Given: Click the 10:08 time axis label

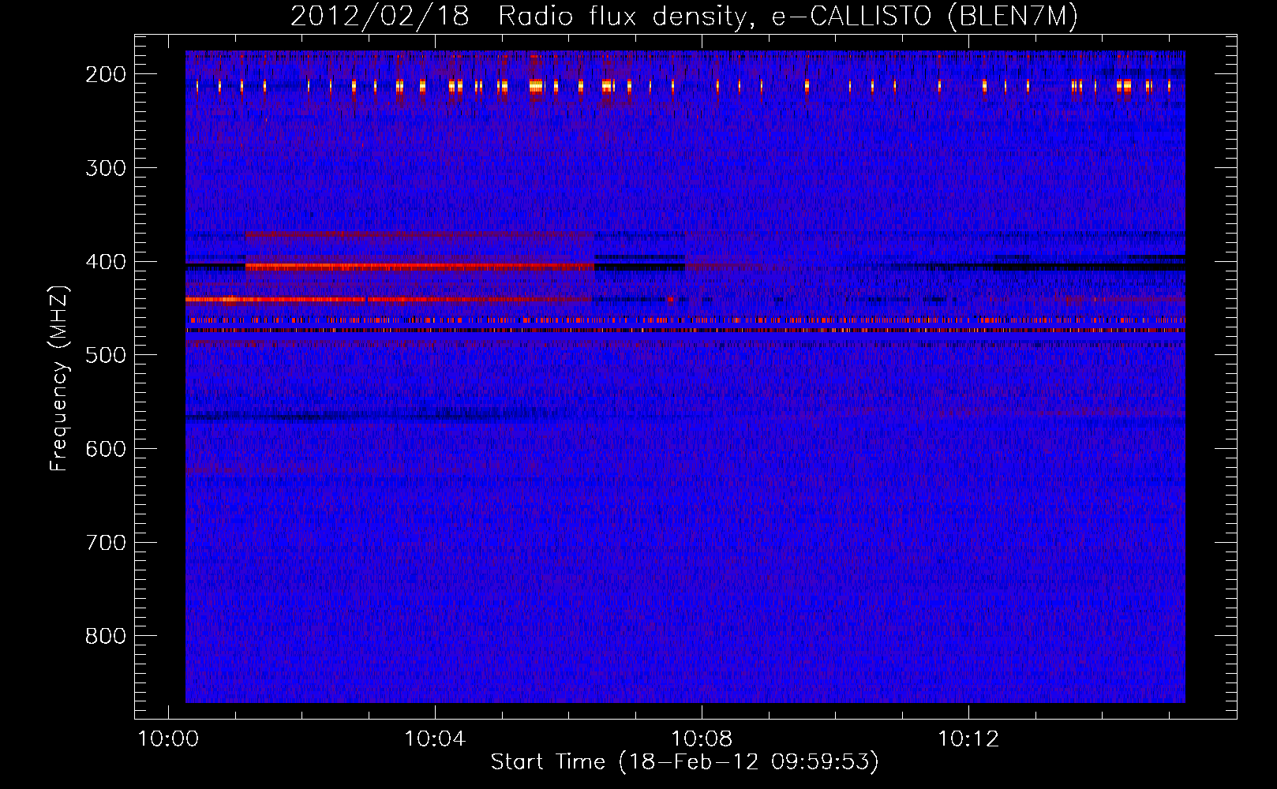Looking at the screenshot, I should tap(702, 739).
